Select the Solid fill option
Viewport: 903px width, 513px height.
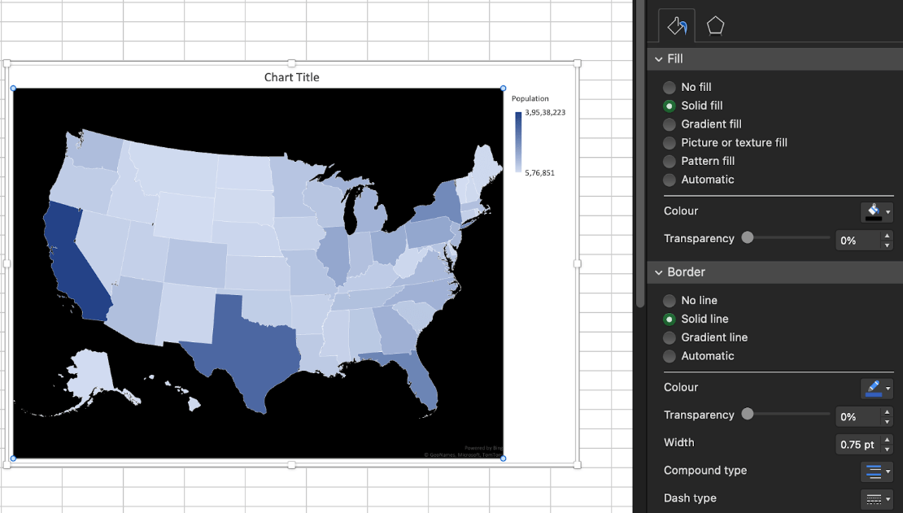point(670,106)
